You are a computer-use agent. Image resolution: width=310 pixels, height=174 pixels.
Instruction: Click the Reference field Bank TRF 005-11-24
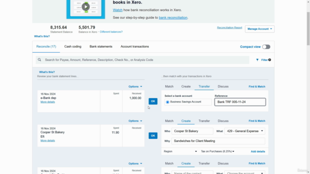240,102
